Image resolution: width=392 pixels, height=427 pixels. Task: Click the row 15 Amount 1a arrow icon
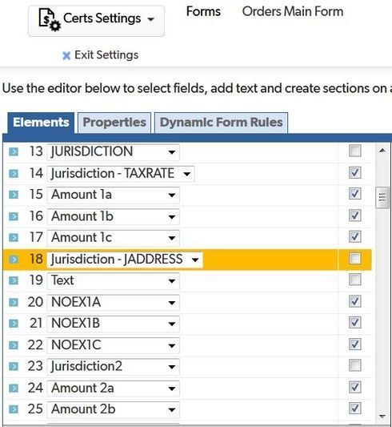tap(14, 195)
